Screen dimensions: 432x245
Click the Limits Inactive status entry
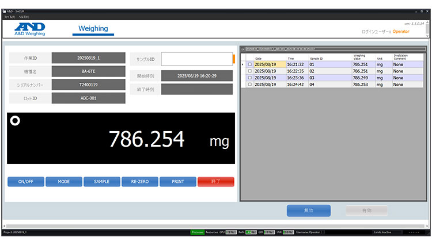(382, 232)
